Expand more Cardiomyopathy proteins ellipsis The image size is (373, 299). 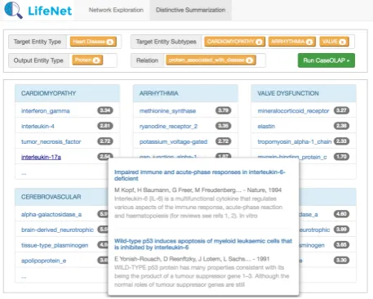(24, 173)
